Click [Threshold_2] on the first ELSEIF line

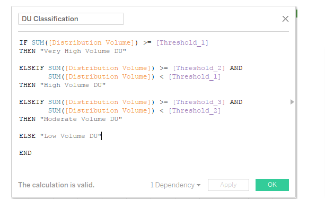199,68
